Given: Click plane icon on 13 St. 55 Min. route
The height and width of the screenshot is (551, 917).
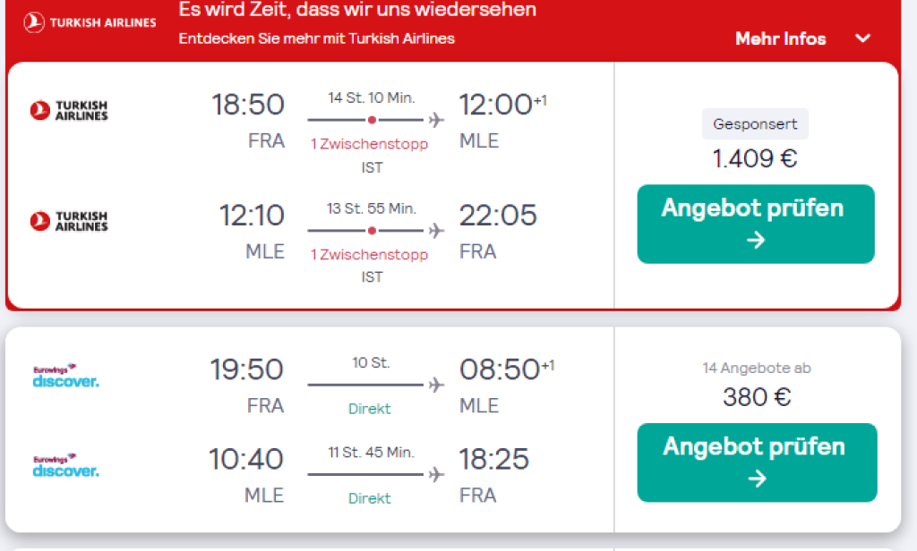Looking at the screenshot, I should pyautogui.click(x=436, y=231).
